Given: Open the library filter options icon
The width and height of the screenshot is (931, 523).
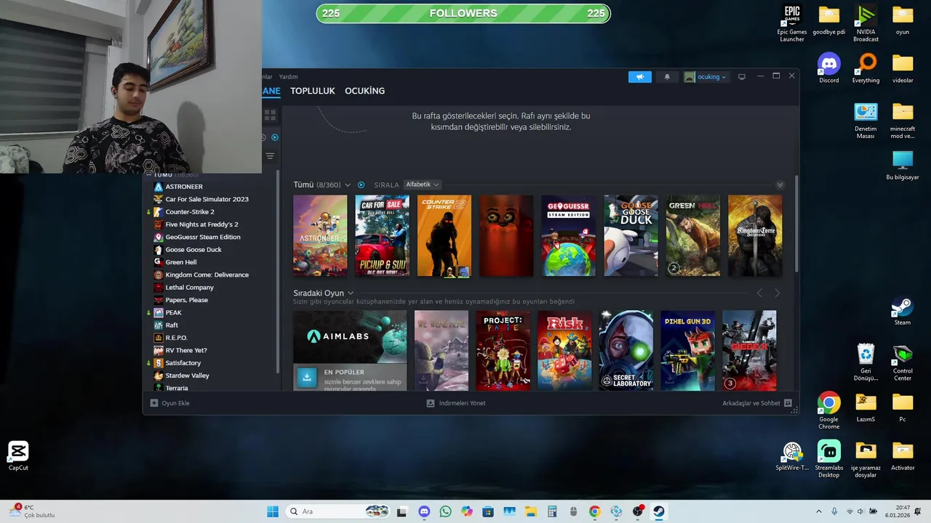Looking at the screenshot, I should coord(271,156).
